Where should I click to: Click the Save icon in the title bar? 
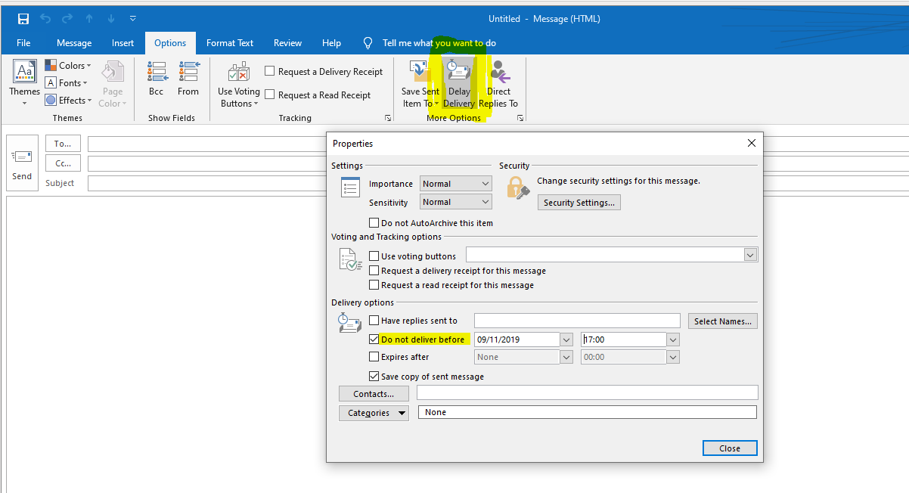tap(23, 19)
